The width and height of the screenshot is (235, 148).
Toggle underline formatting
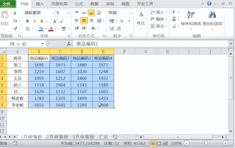pyautogui.click(x=42, y=21)
